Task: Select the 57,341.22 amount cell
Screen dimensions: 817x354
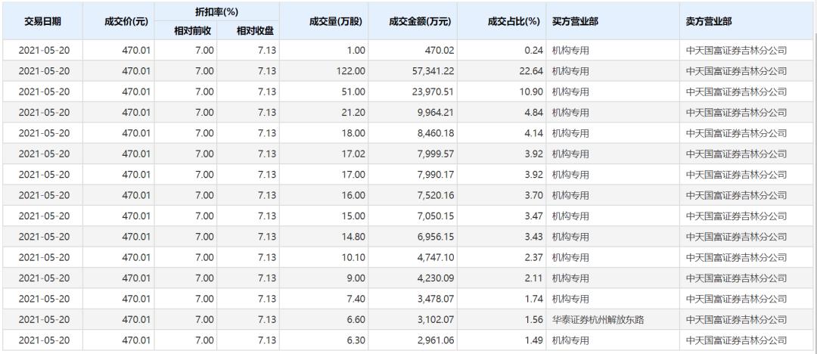Action: [x=432, y=71]
